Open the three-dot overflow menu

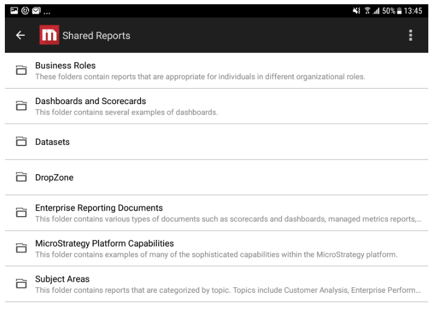(x=411, y=35)
